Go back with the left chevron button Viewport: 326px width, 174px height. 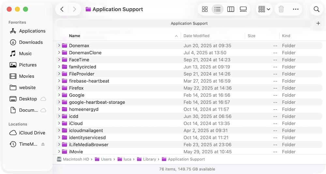[x=62, y=9]
